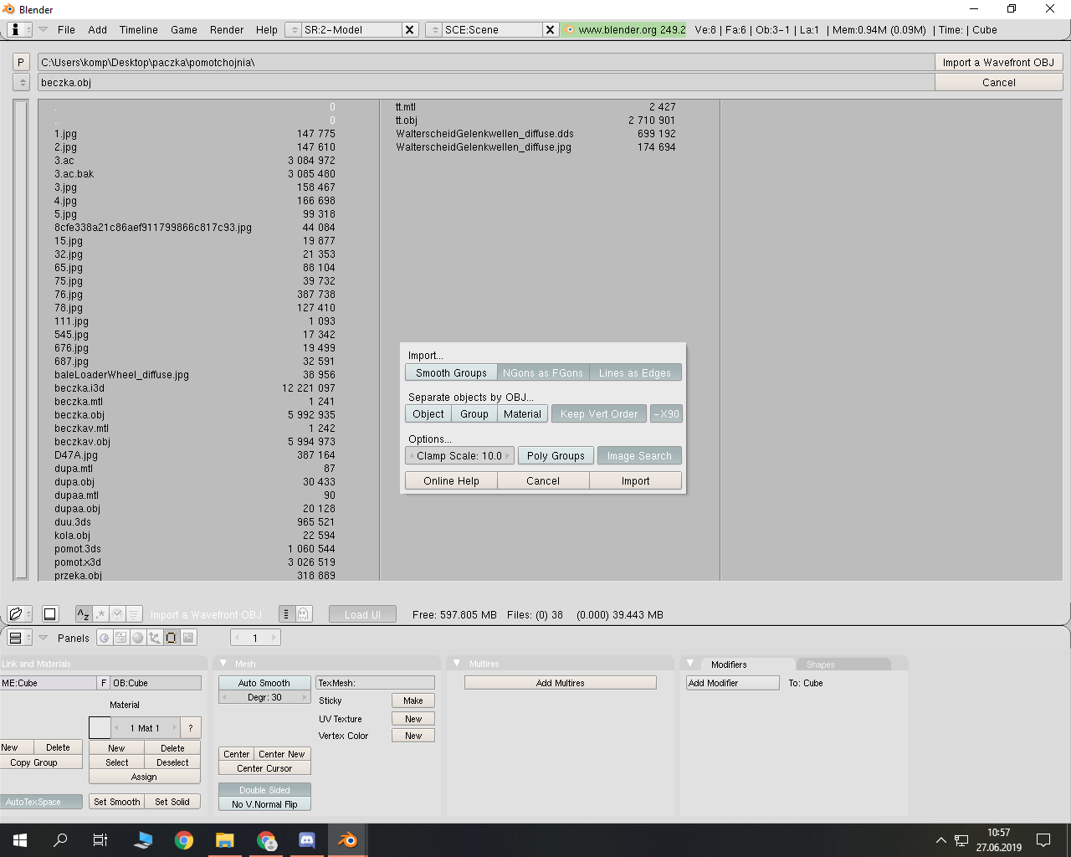Open the Scene context icon in Panels header
The image size is (1071, 857).
click(x=188, y=638)
